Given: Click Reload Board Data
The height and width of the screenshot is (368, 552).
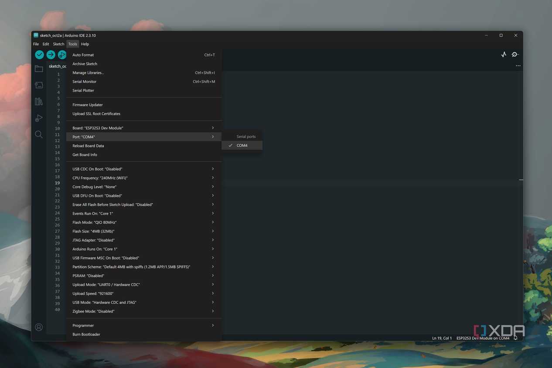Looking at the screenshot, I should pyautogui.click(x=144, y=146).
